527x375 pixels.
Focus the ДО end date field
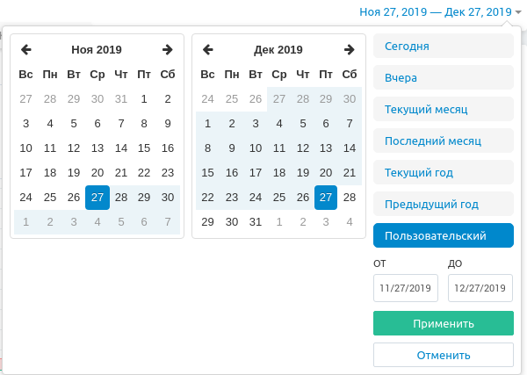coord(480,288)
